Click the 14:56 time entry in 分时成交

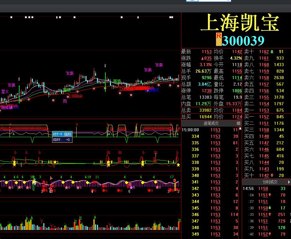[248, 188]
